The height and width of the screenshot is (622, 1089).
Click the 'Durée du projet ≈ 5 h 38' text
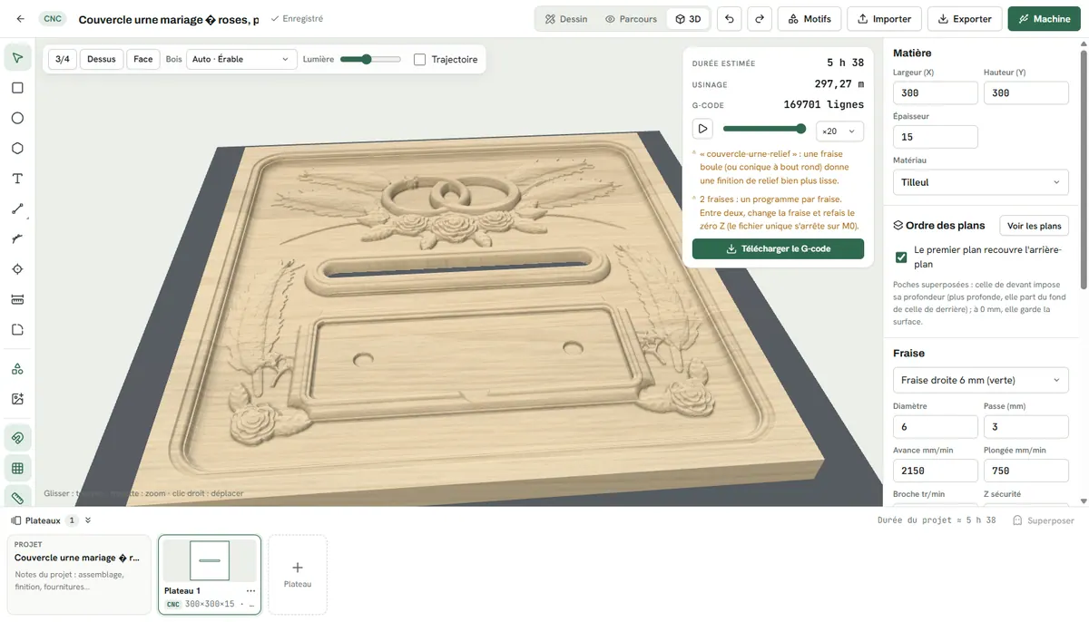click(937, 520)
